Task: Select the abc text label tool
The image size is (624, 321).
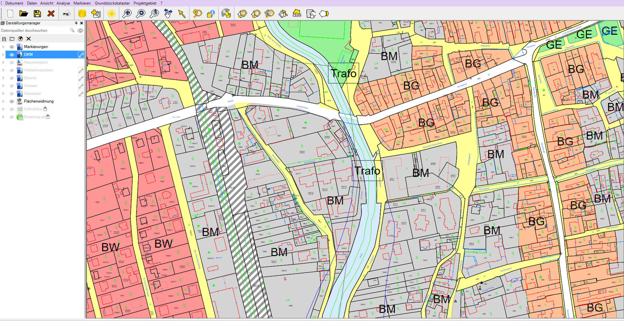Action: [297, 14]
